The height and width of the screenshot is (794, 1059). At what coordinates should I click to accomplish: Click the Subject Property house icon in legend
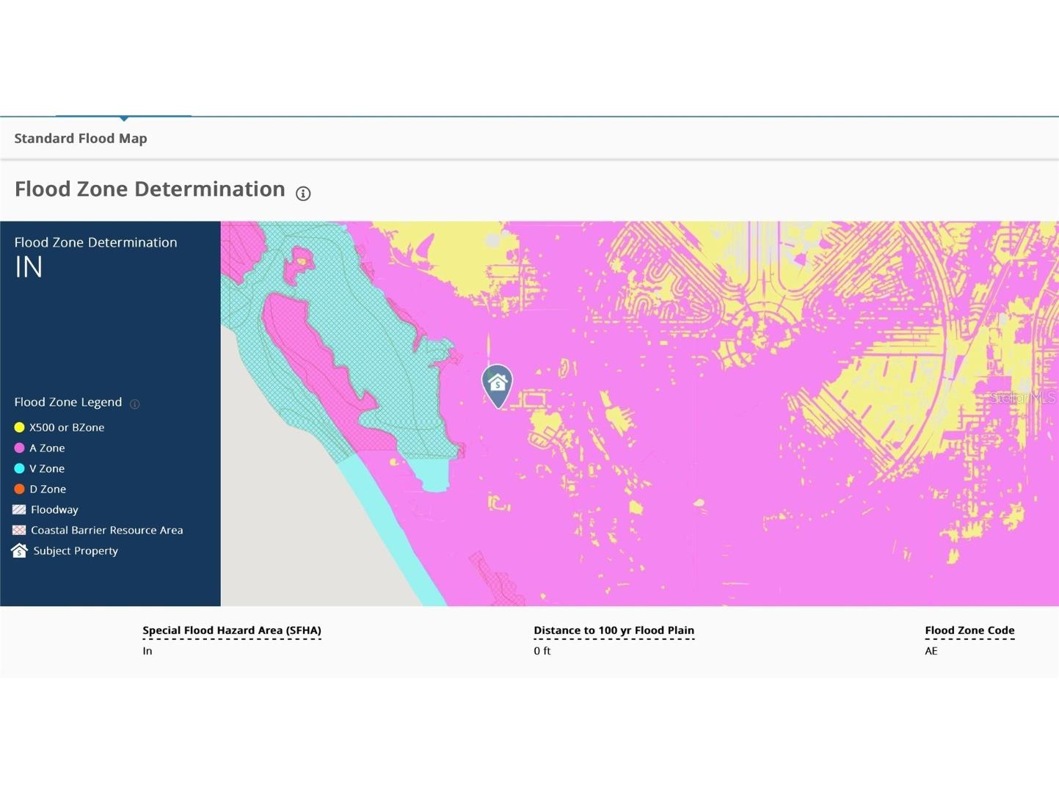(20, 550)
